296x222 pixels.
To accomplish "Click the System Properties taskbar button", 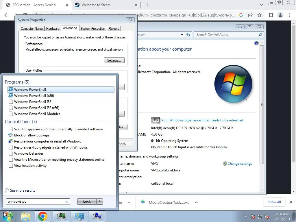I will pos(97,216).
